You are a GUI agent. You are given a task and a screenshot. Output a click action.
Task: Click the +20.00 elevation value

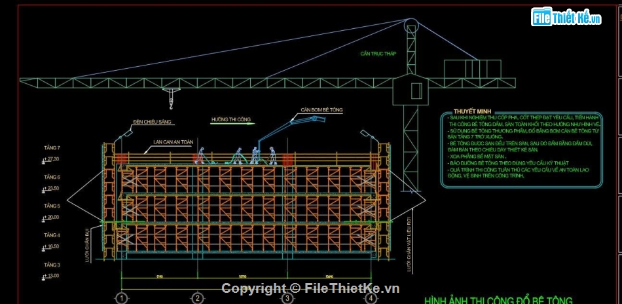[52, 217]
